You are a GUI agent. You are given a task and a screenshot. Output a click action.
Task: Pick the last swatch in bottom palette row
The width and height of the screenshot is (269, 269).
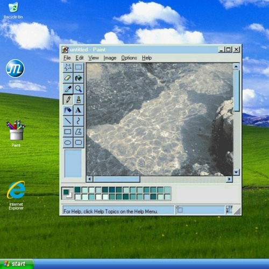(167, 197)
